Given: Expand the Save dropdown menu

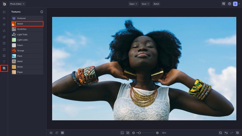Looking at the screenshot, I should (145, 4).
